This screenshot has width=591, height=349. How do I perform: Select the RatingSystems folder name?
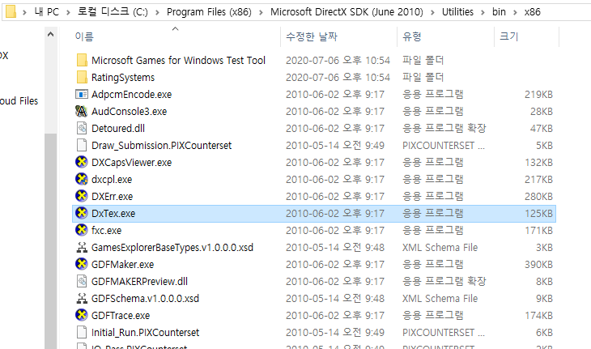pyautogui.click(x=123, y=77)
